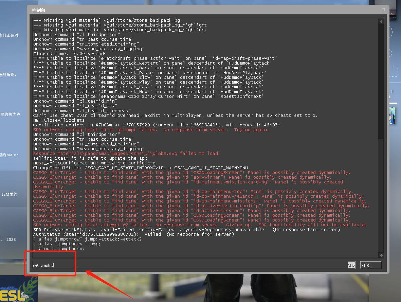Click the 'alias jumpthrow" jump;-attack;-attack2' line
The width and height of the screenshot is (401, 302).
pos(87,239)
